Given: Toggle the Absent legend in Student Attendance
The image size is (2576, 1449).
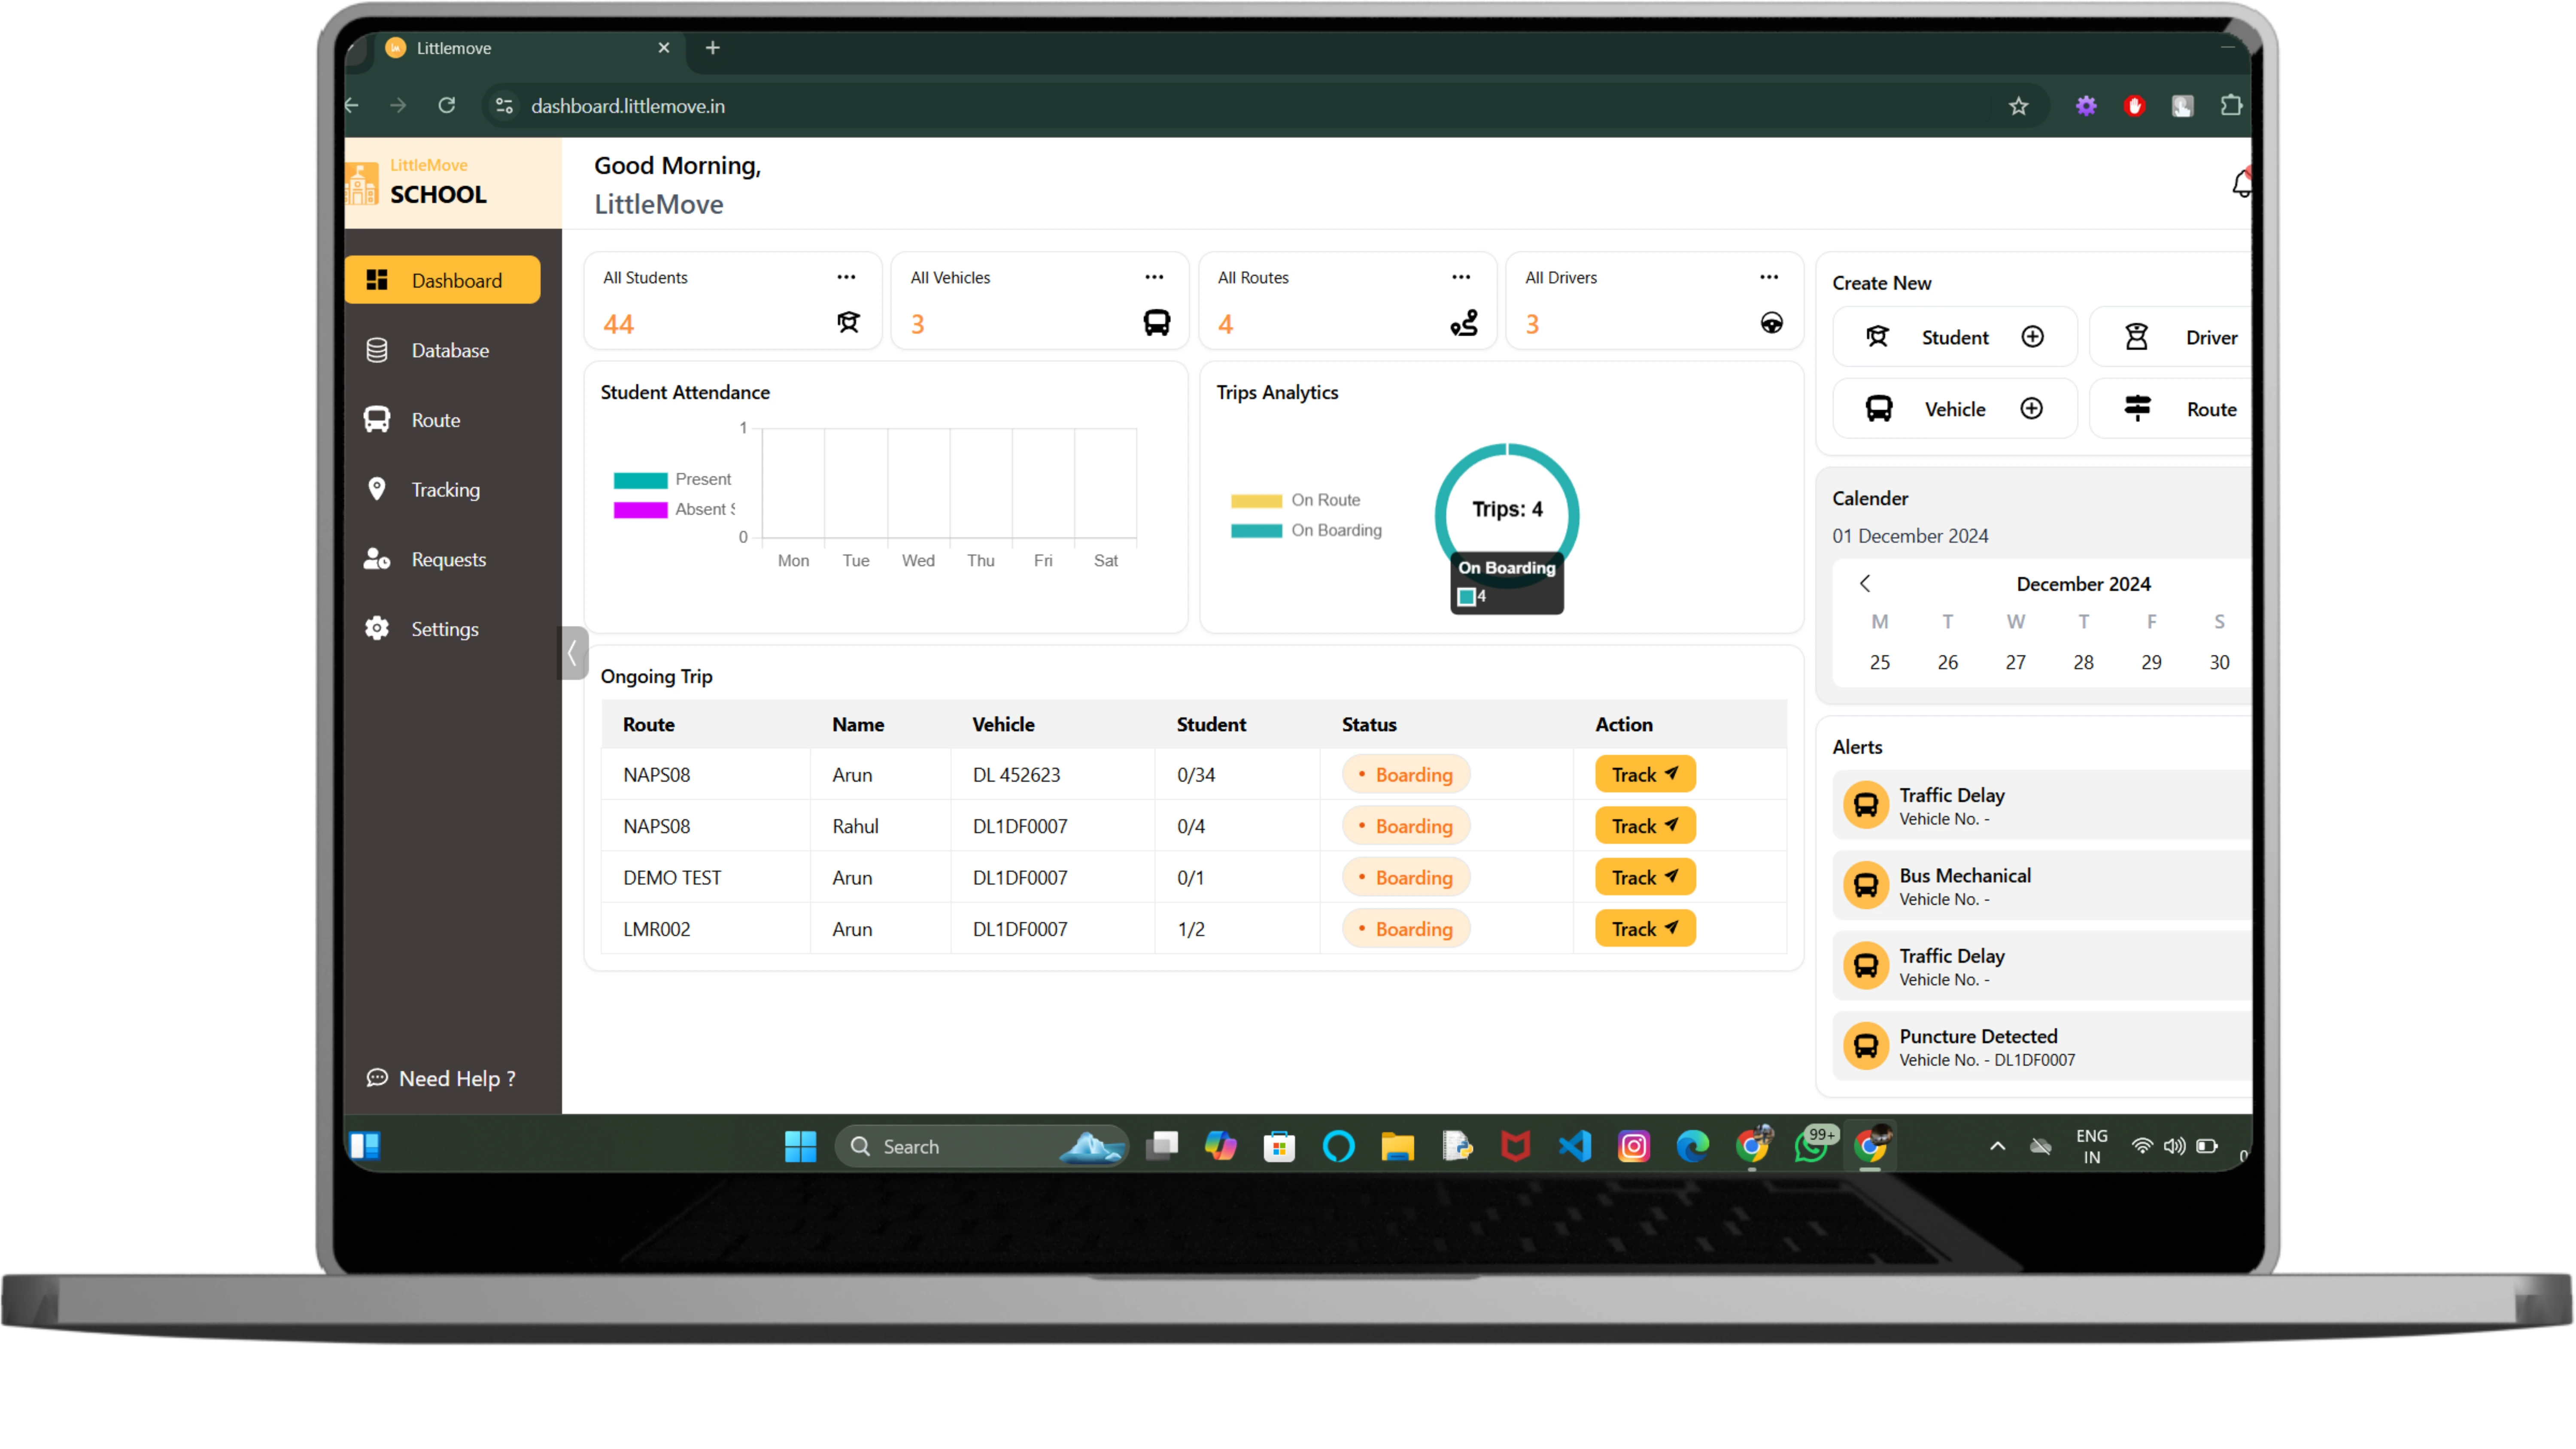Looking at the screenshot, I should coord(674,509).
